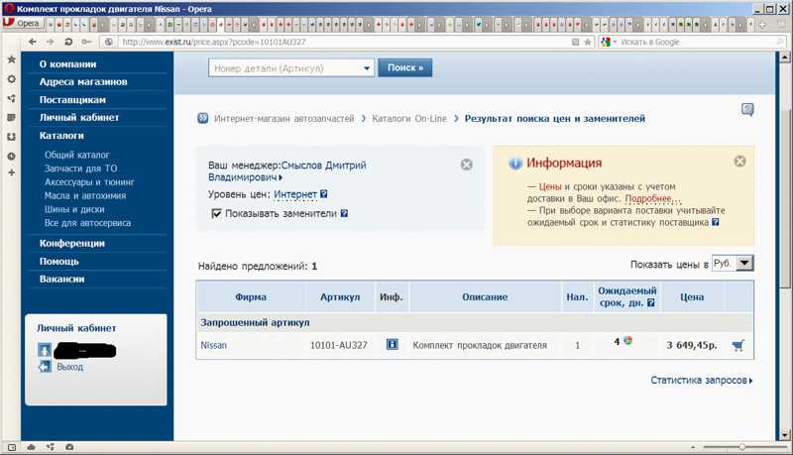Screen dimensions: 793x455
Task: Open the Notes panel in Opera sidebar
Action: [11, 118]
